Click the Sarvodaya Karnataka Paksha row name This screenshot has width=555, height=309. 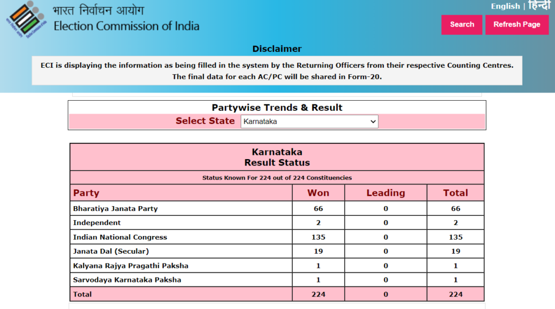click(127, 280)
